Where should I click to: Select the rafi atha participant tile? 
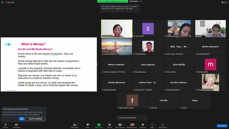[164, 100]
